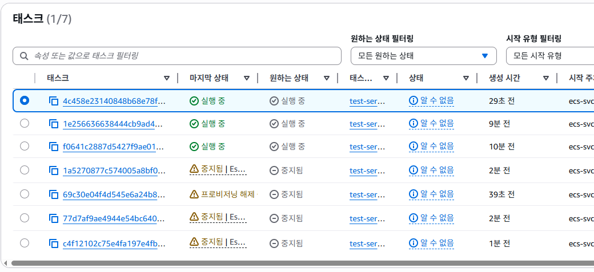Click the 생성 시간 column header

tap(504, 78)
